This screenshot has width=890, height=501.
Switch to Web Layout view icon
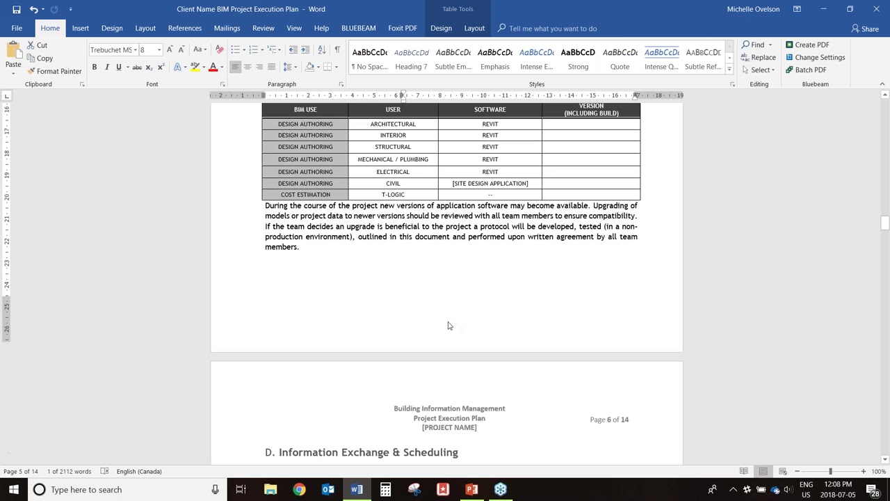(x=782, y=471)
